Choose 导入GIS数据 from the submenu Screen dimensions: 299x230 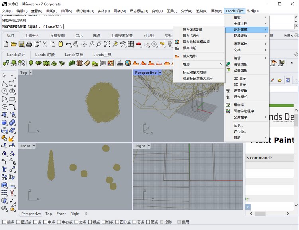coord(199,29)
